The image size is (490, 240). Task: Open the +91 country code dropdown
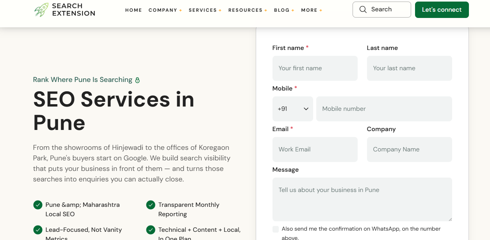tap(293, 109)
